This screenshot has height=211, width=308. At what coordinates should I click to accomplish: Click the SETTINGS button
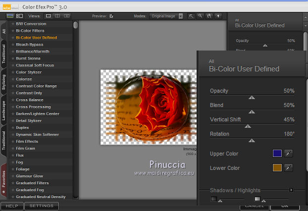[41, 206]
